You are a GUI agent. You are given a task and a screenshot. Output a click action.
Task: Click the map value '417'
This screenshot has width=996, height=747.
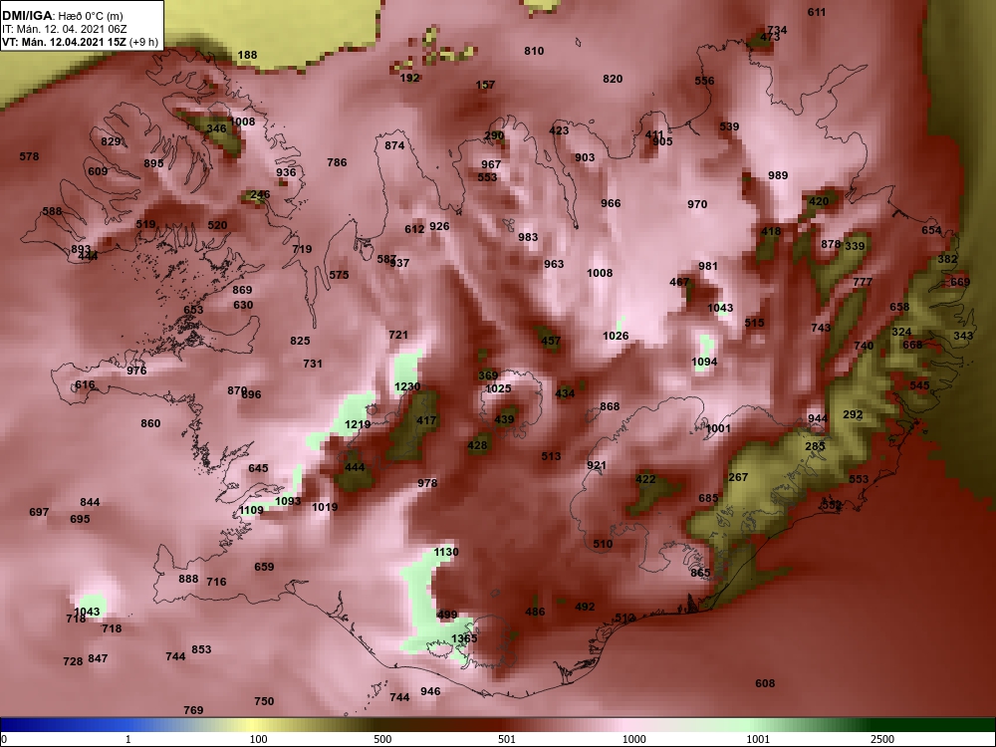[426, 420]
